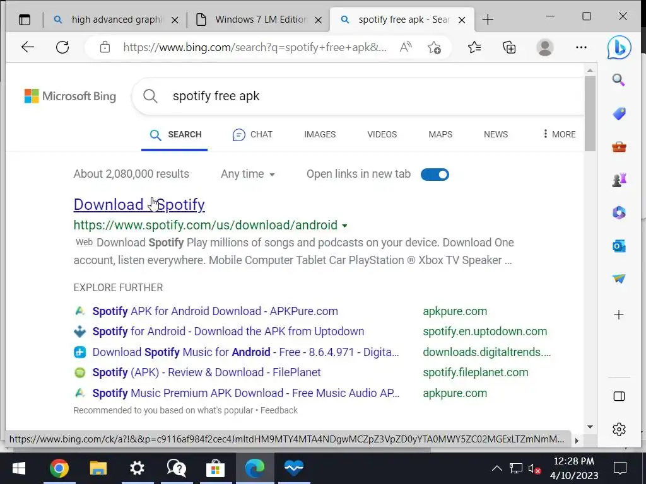Click the Microsoft Bing logo

pyautogui.click(x=70, y=96)
